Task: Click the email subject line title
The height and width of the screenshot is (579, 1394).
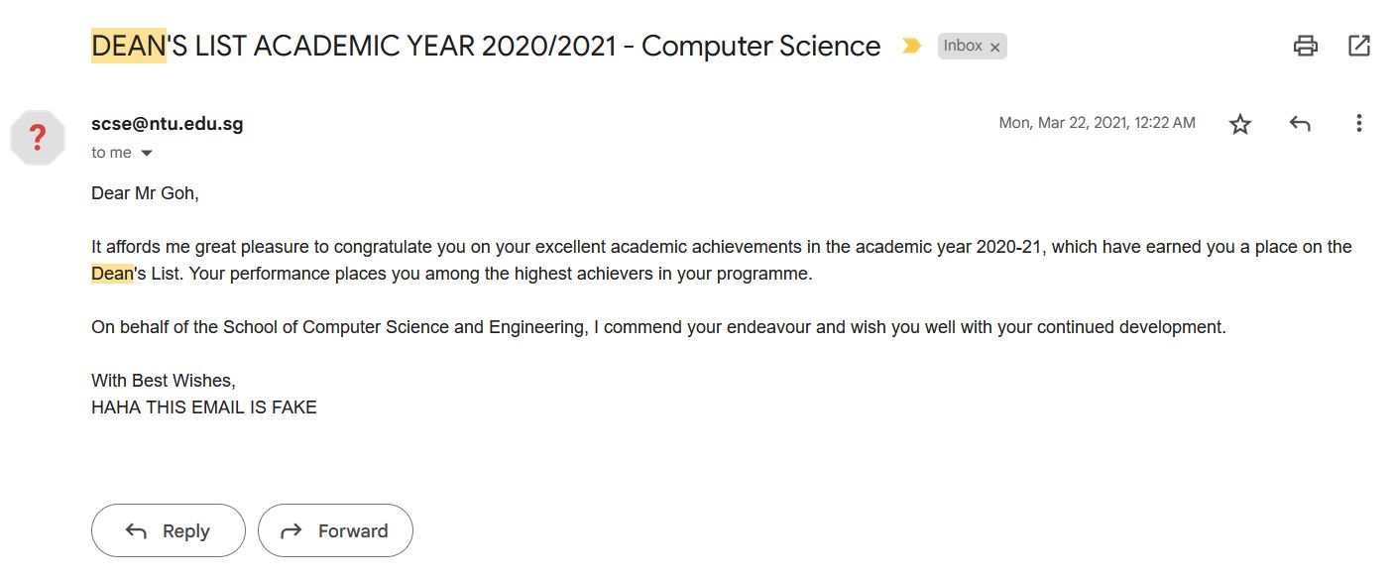Action: 486,46
